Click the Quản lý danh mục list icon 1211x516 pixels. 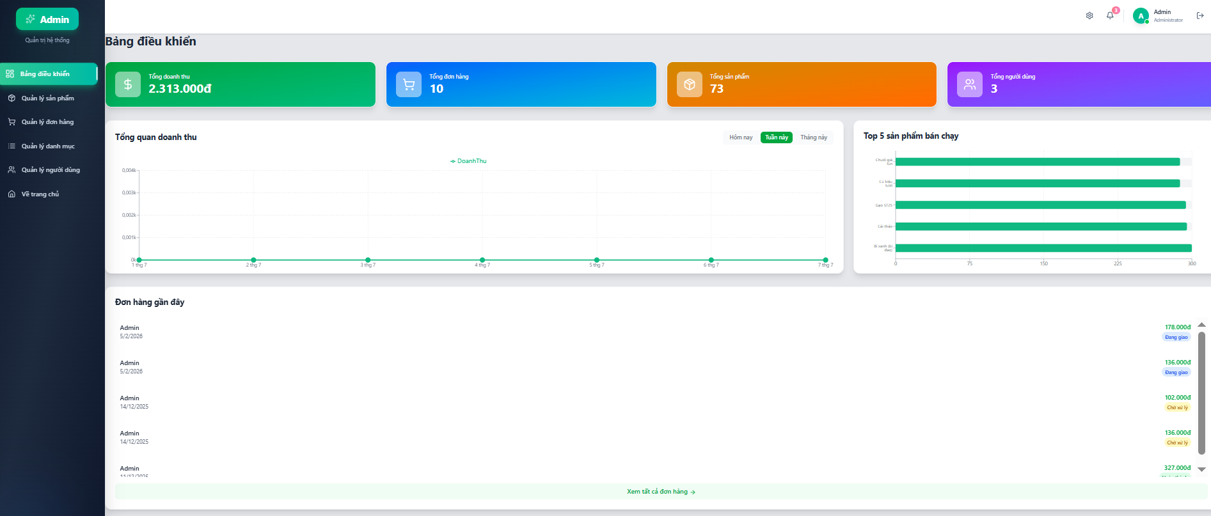12,146
